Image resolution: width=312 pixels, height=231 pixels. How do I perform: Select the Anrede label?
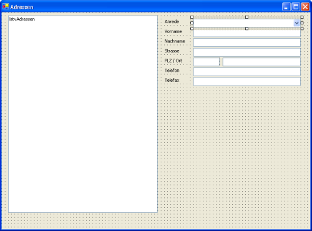[172, 21]
